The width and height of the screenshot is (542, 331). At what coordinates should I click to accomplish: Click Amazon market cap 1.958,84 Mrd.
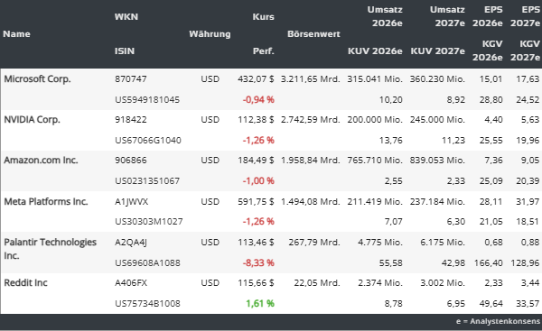(x=311, y=161)
